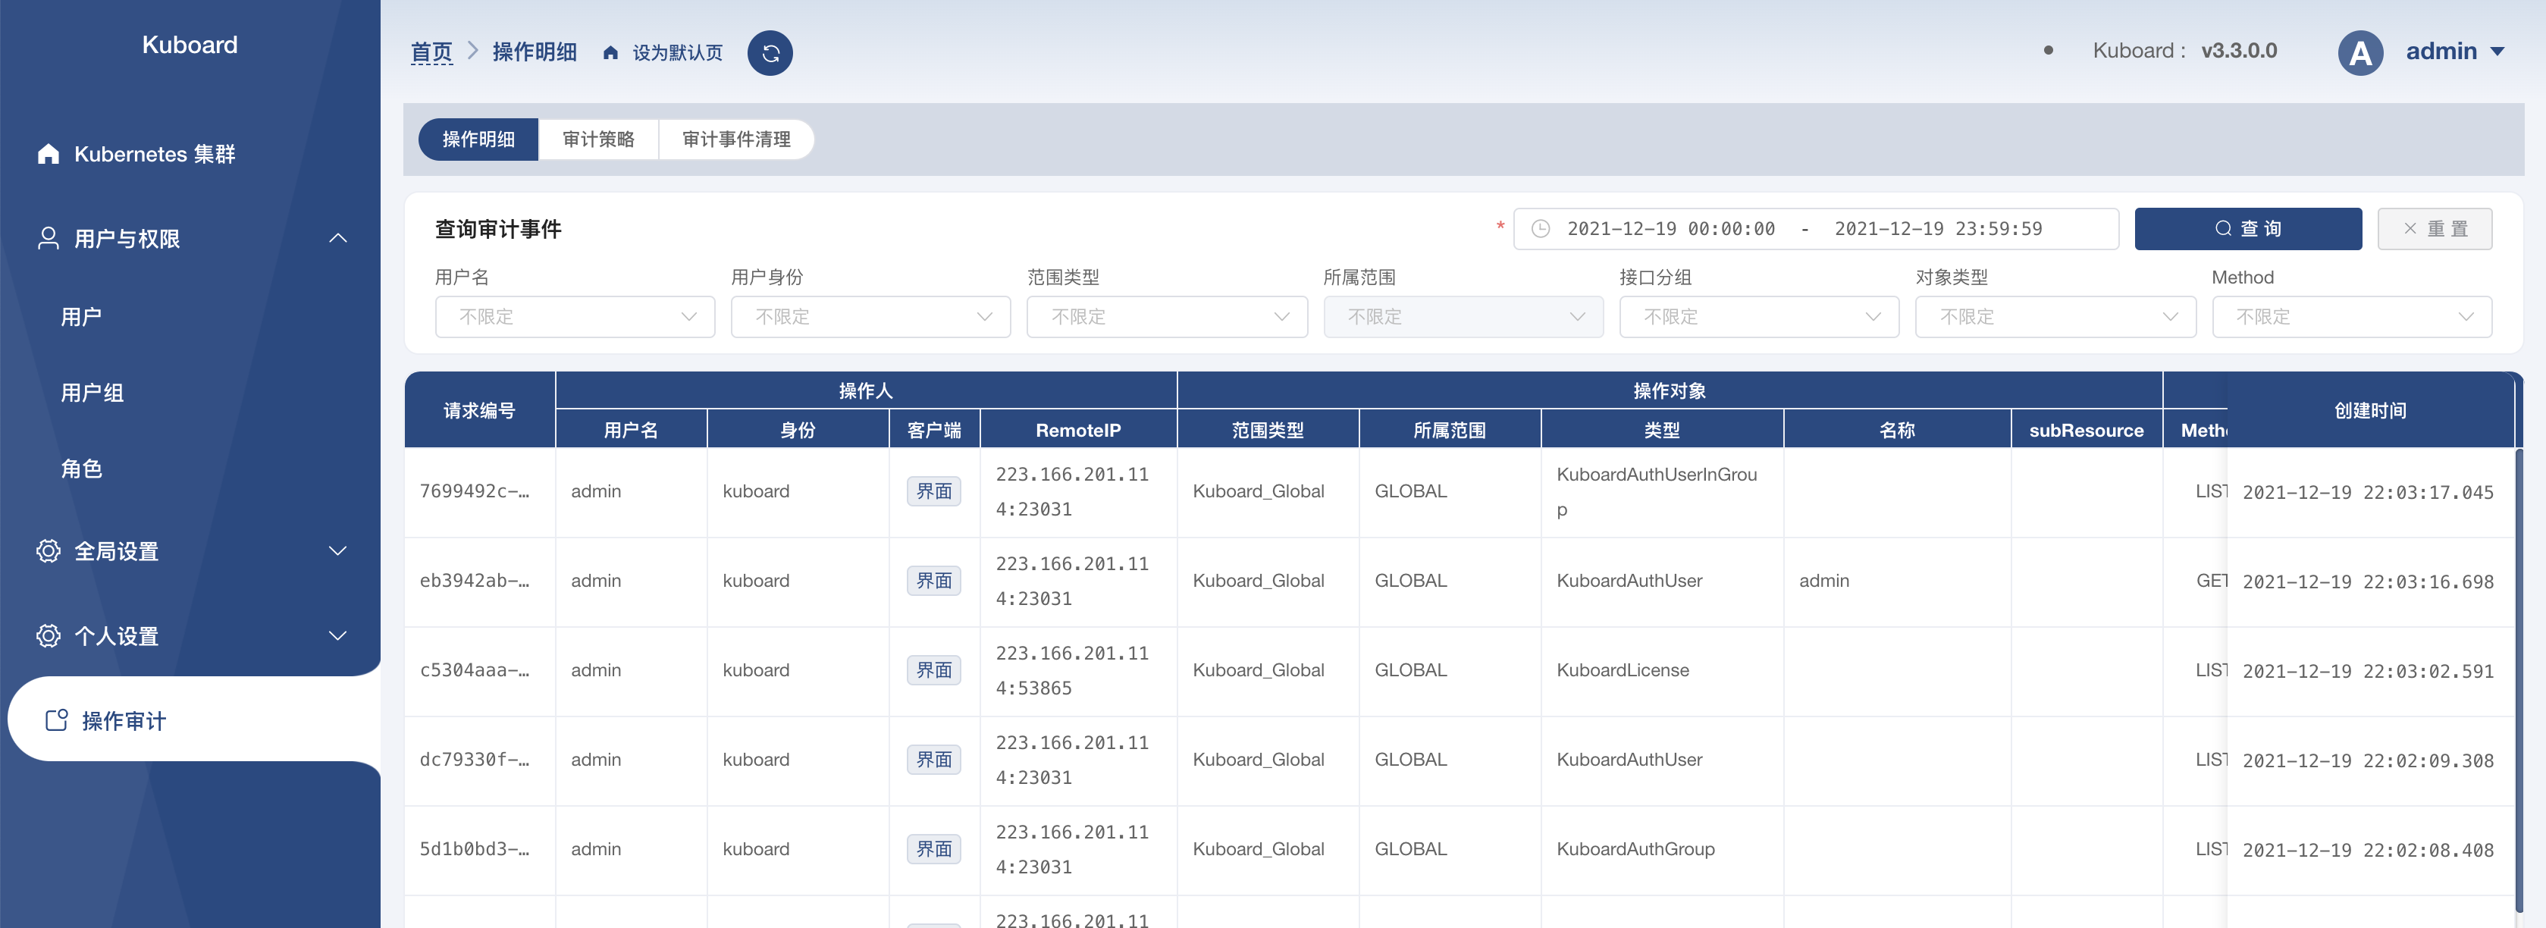Screen dimensions: 2546x928
Task: Click request ID 7699492c-…
Action: click(475, 491)
